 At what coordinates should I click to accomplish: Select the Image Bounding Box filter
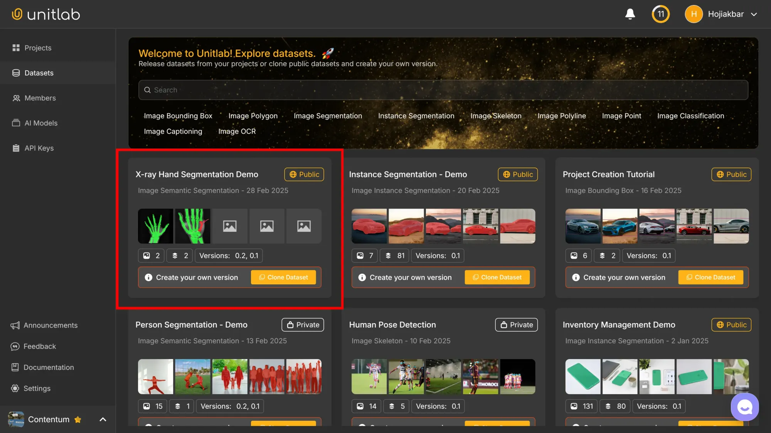178,116
